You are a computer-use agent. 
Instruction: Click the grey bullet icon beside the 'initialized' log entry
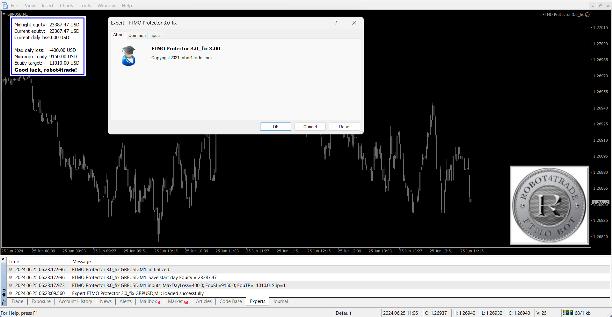[x=11, y=269]
